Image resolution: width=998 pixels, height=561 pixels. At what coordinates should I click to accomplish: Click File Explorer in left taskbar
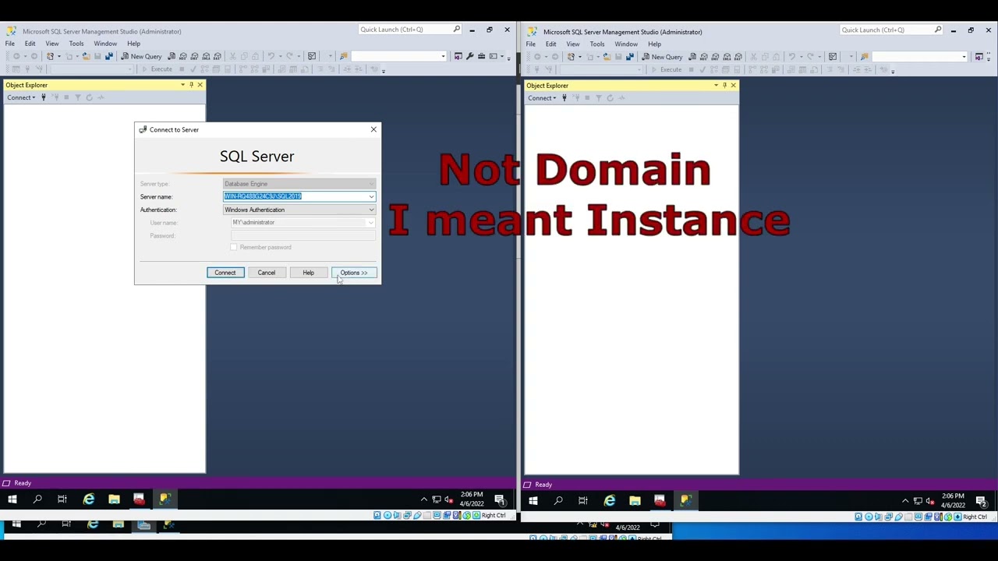114,499
